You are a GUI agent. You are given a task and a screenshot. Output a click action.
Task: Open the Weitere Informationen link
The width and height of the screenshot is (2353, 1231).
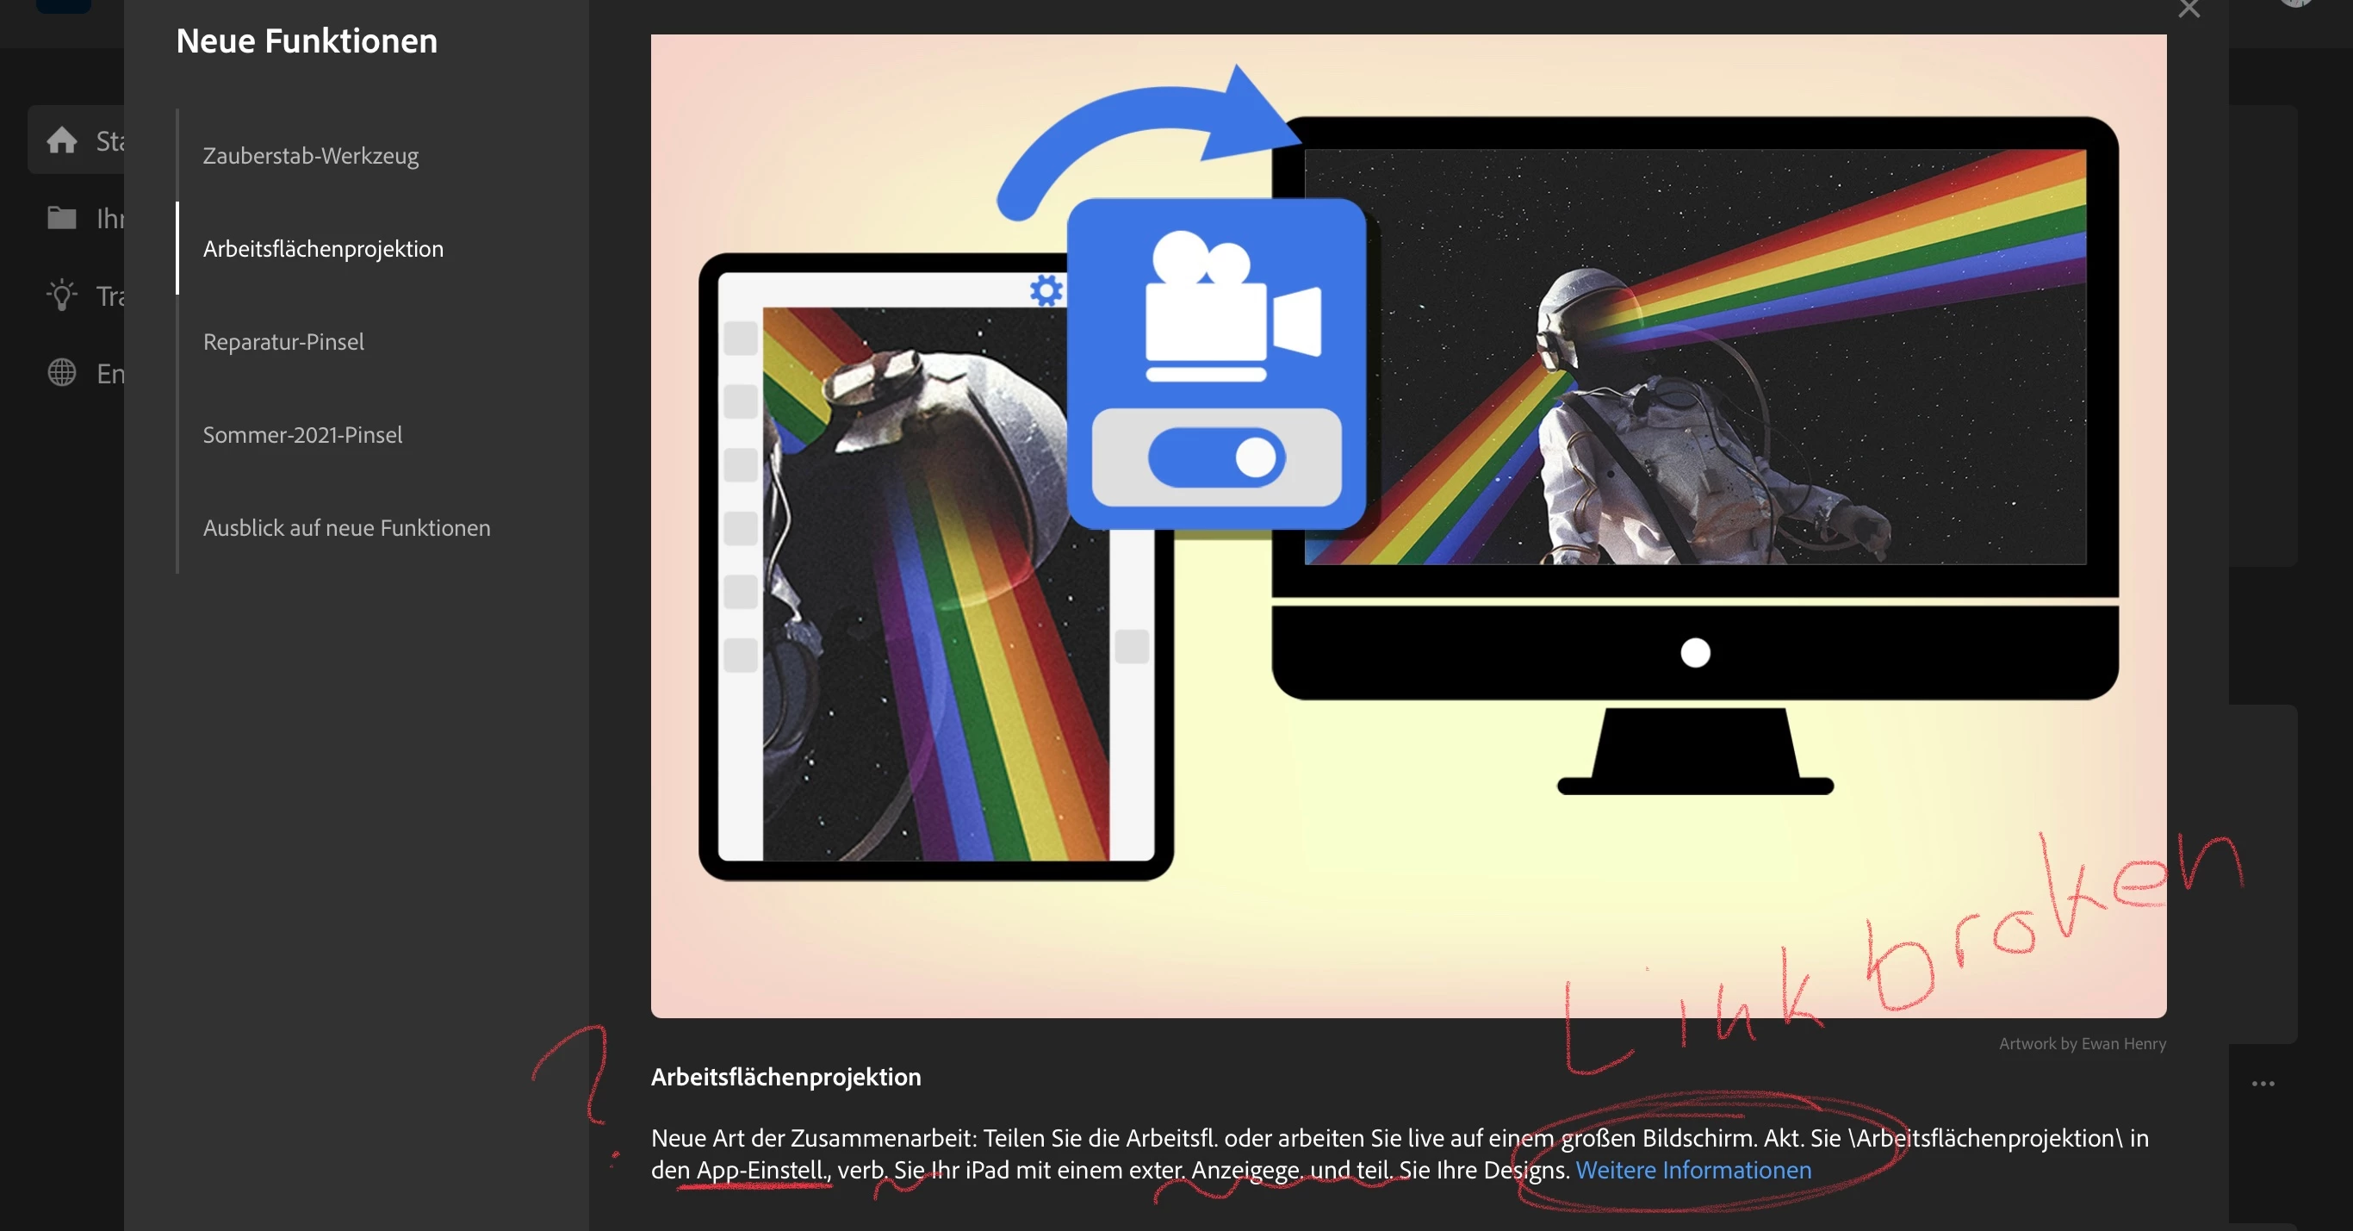tap(1692, 1170)
